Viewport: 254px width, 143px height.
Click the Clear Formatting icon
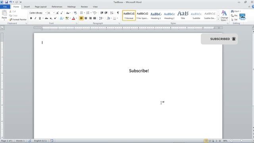pyautogui.click(x=75, y=13)
